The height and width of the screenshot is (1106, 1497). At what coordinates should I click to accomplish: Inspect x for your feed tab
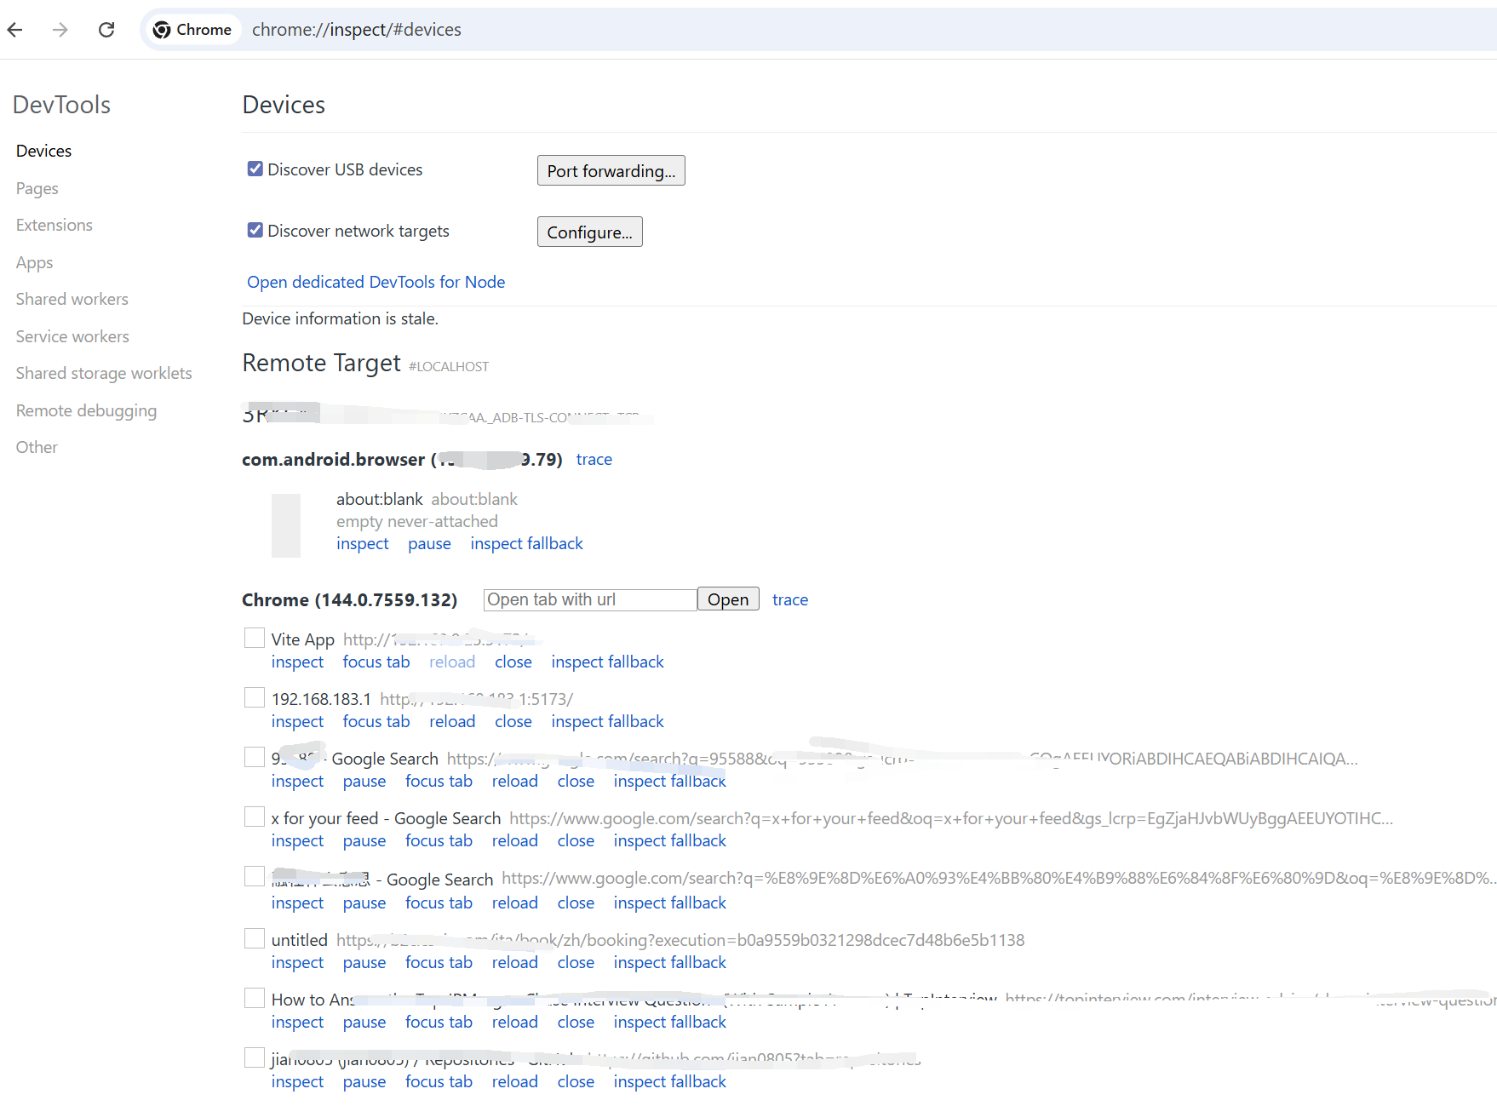[x=297, y=840]
